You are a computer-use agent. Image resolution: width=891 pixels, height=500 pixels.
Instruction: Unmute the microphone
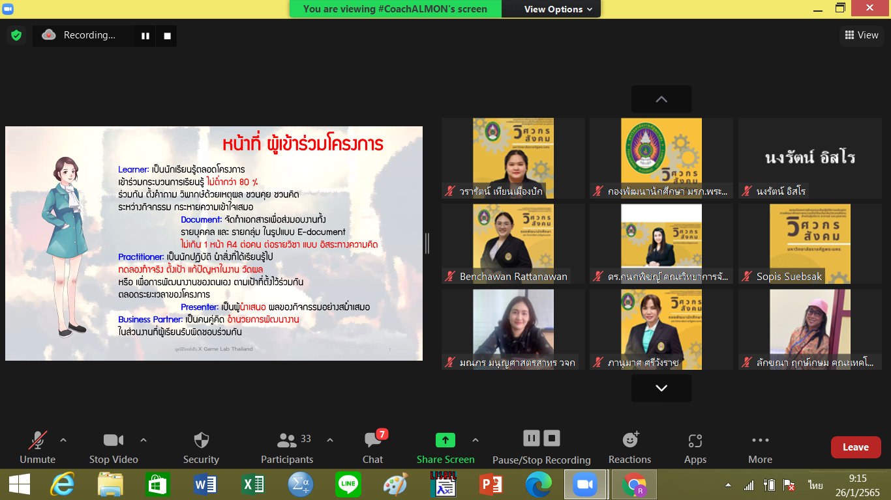[38, 447]
